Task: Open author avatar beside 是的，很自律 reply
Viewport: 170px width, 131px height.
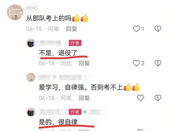Action: click(31, 112)
